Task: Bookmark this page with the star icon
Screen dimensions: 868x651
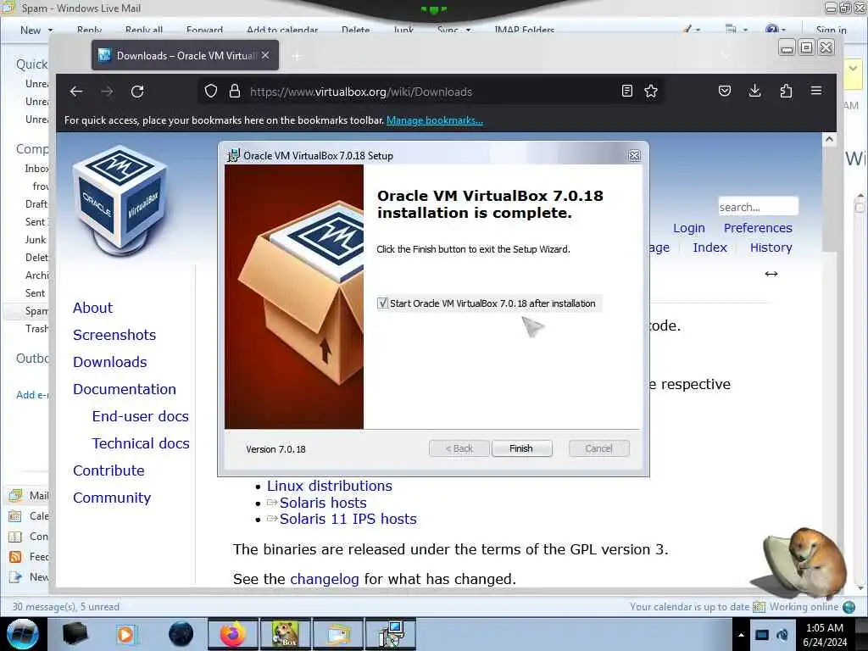Action: [x=651, y=92]
